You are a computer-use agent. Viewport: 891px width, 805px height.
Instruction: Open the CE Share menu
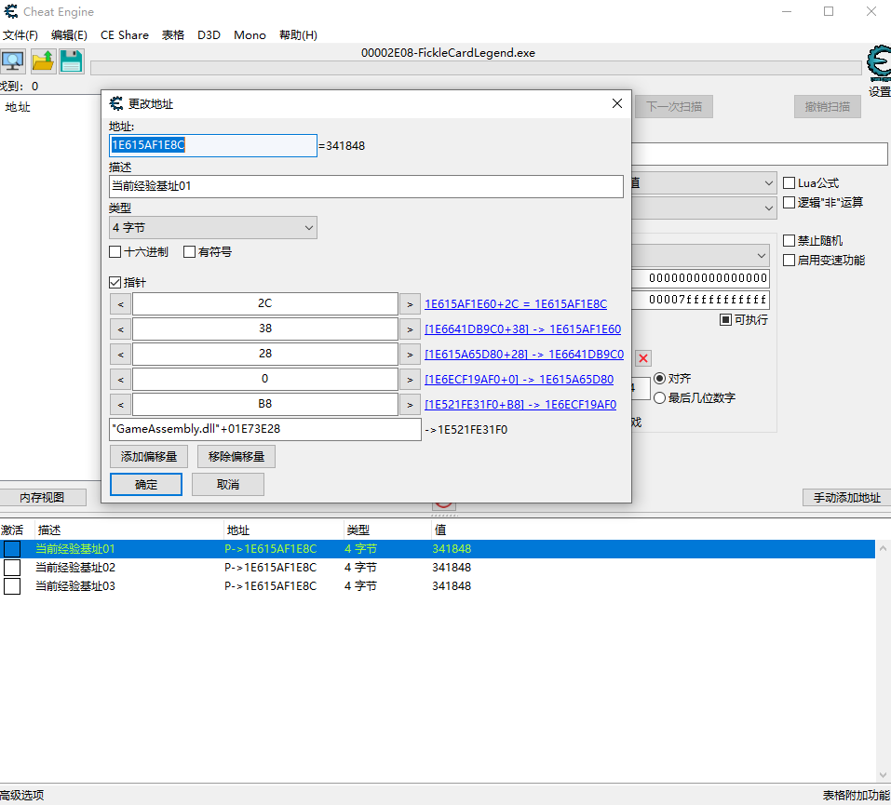(125, 35)
